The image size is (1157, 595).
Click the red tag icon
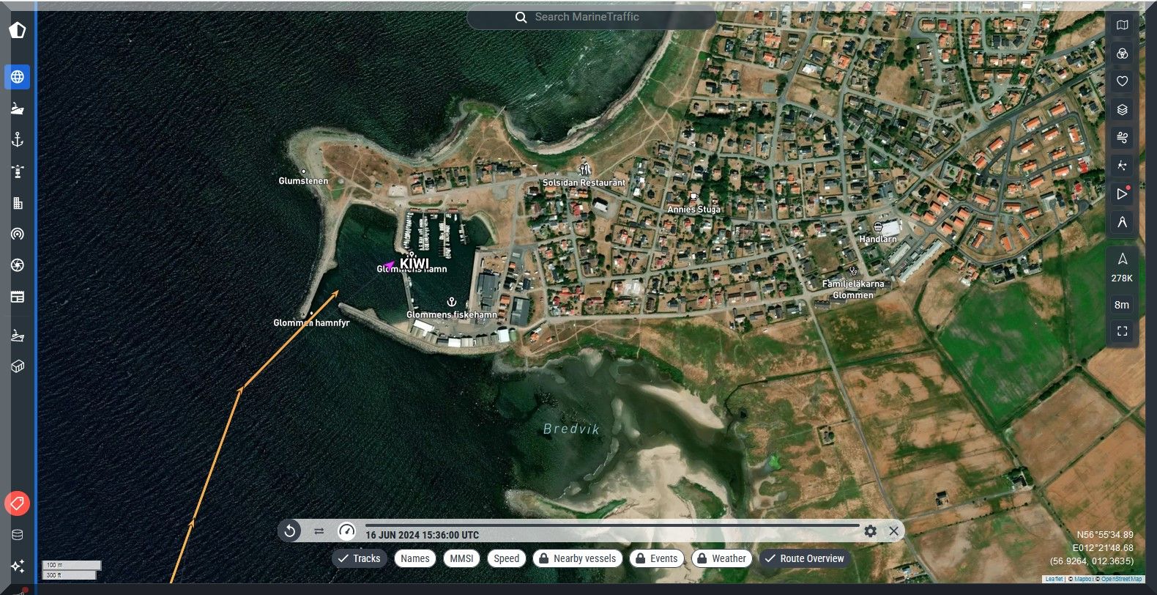[18, 503]
